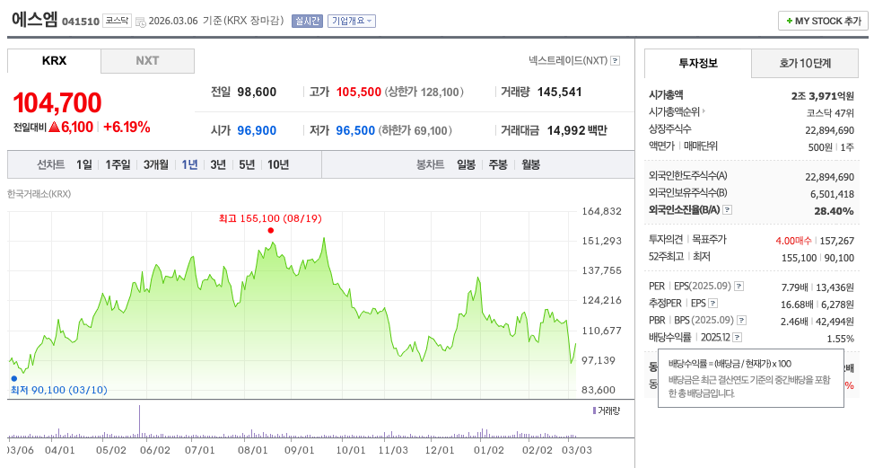Click the 08/01 date label on chart axis
The width and height of the screenshot is (874, 468).
(252, 450)
